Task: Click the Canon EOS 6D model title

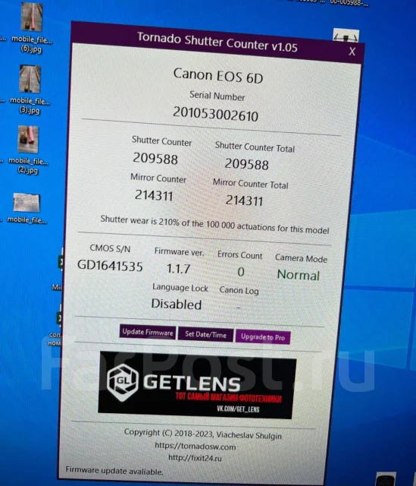Action: (x=218, y=76)
